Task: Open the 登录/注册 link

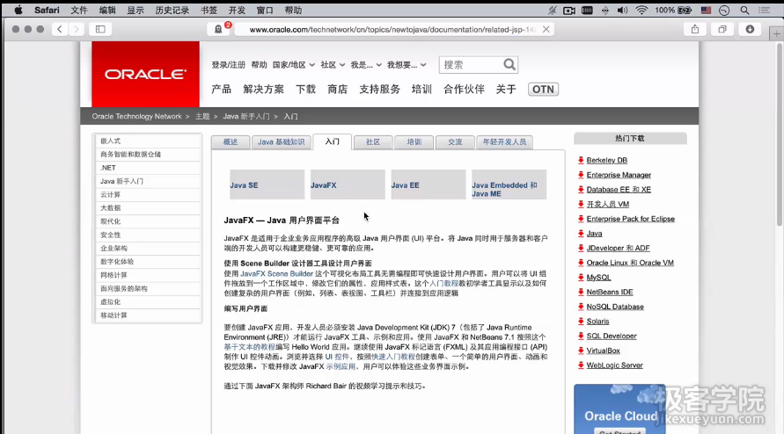Action: 228,65
